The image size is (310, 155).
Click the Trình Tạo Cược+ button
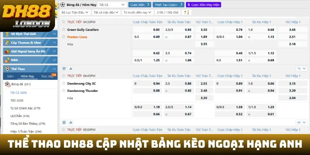(x=169, y=5)
